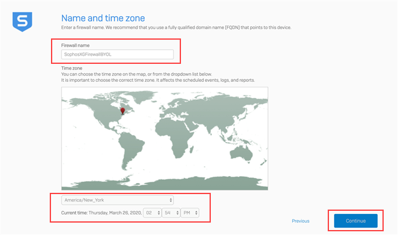The image size is (398, 235).
Task: Click the red location pin on map
Action: point(123,111)
